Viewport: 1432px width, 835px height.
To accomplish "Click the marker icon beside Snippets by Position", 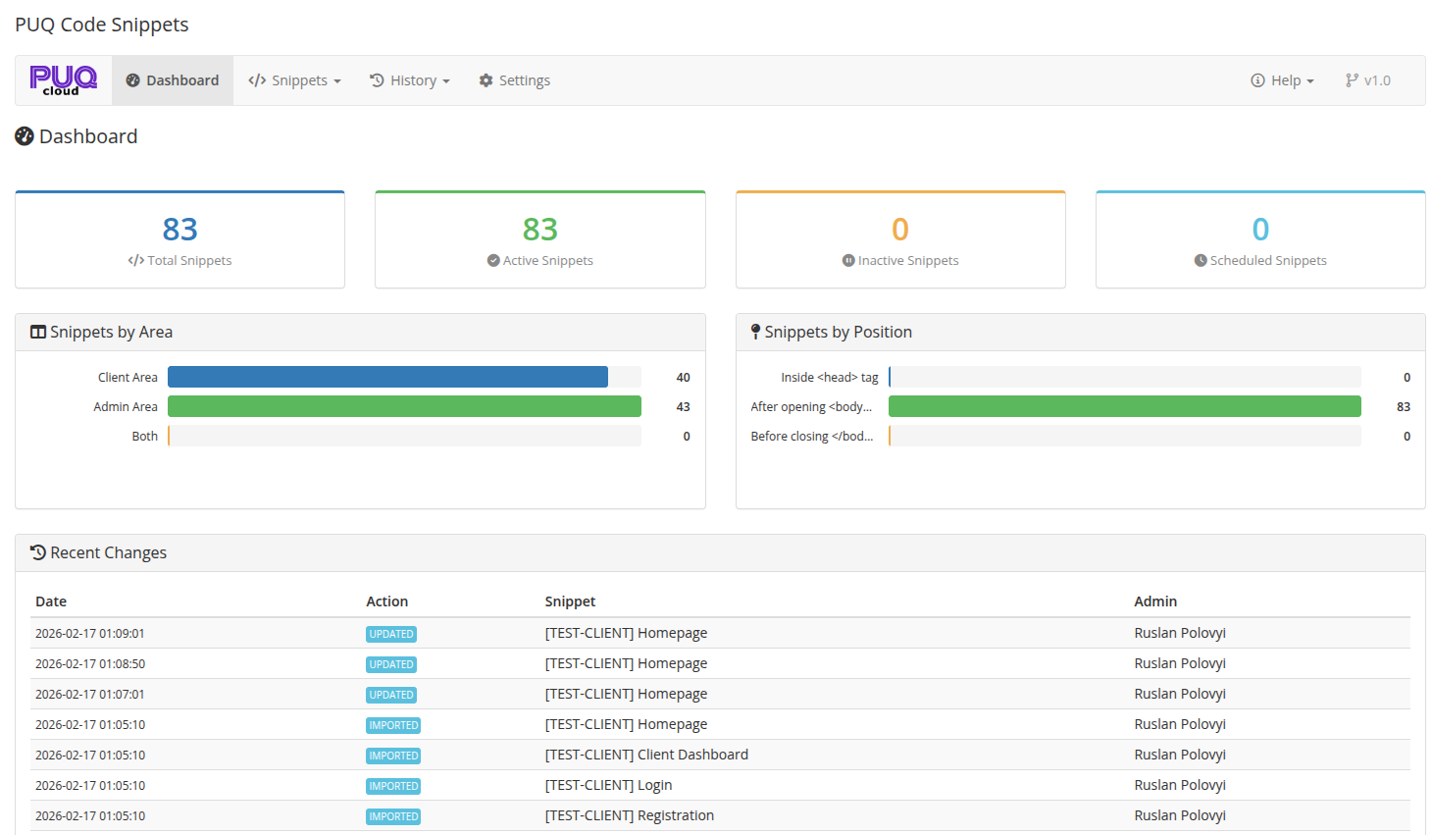I will click(x=754, y=332).
